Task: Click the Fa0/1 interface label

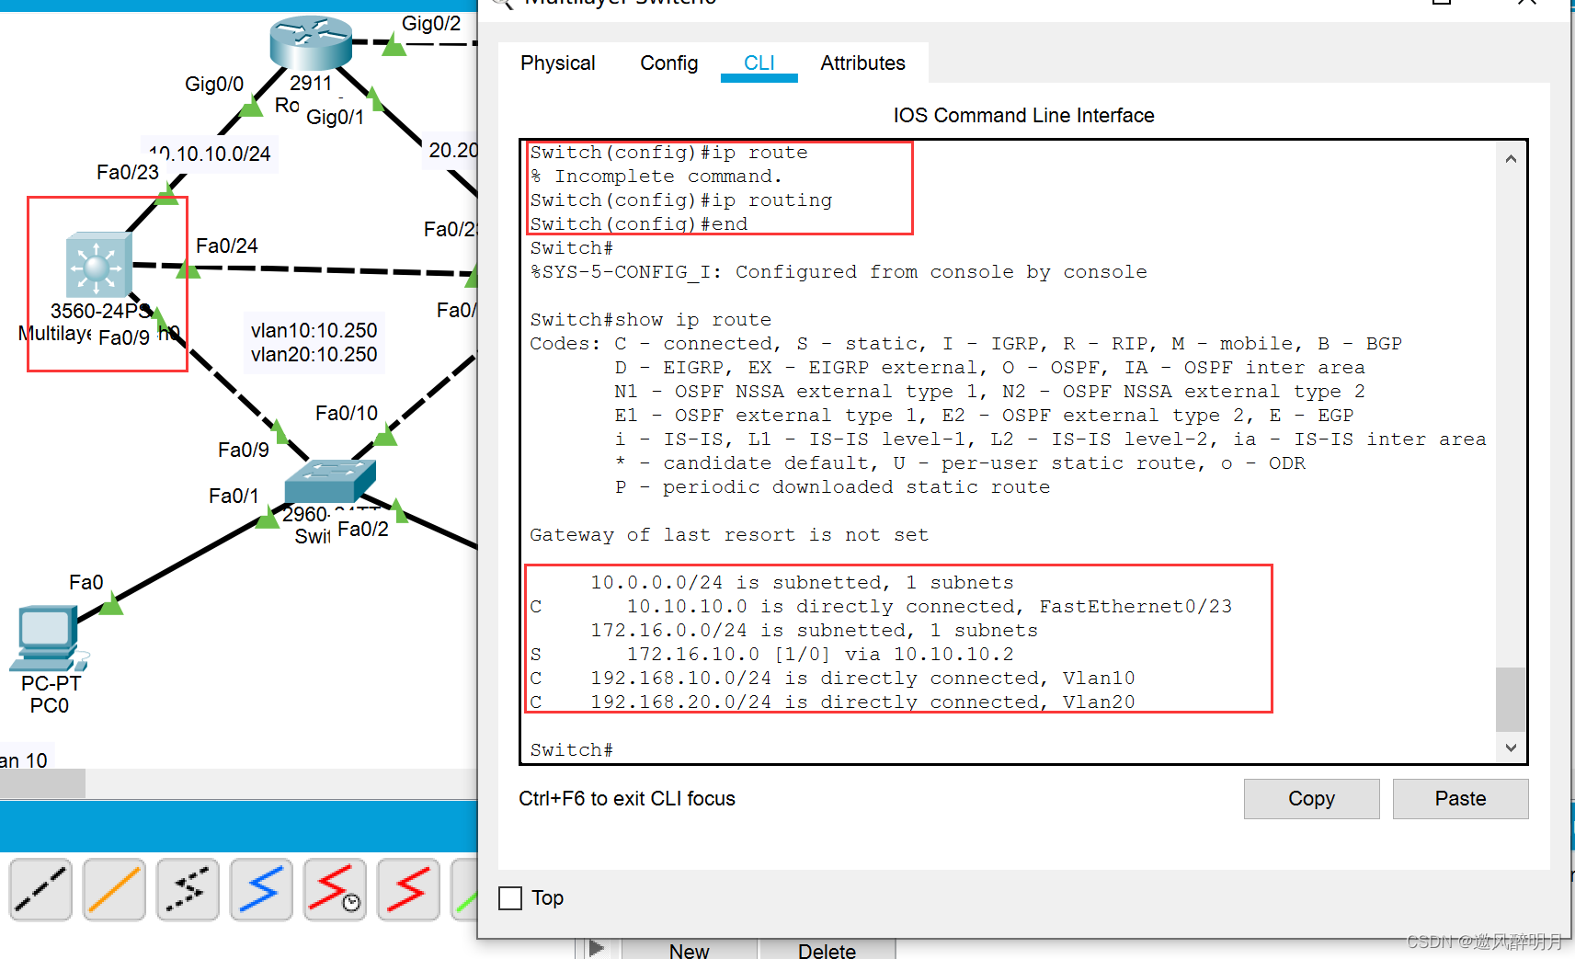Action: tap(234, 496)
